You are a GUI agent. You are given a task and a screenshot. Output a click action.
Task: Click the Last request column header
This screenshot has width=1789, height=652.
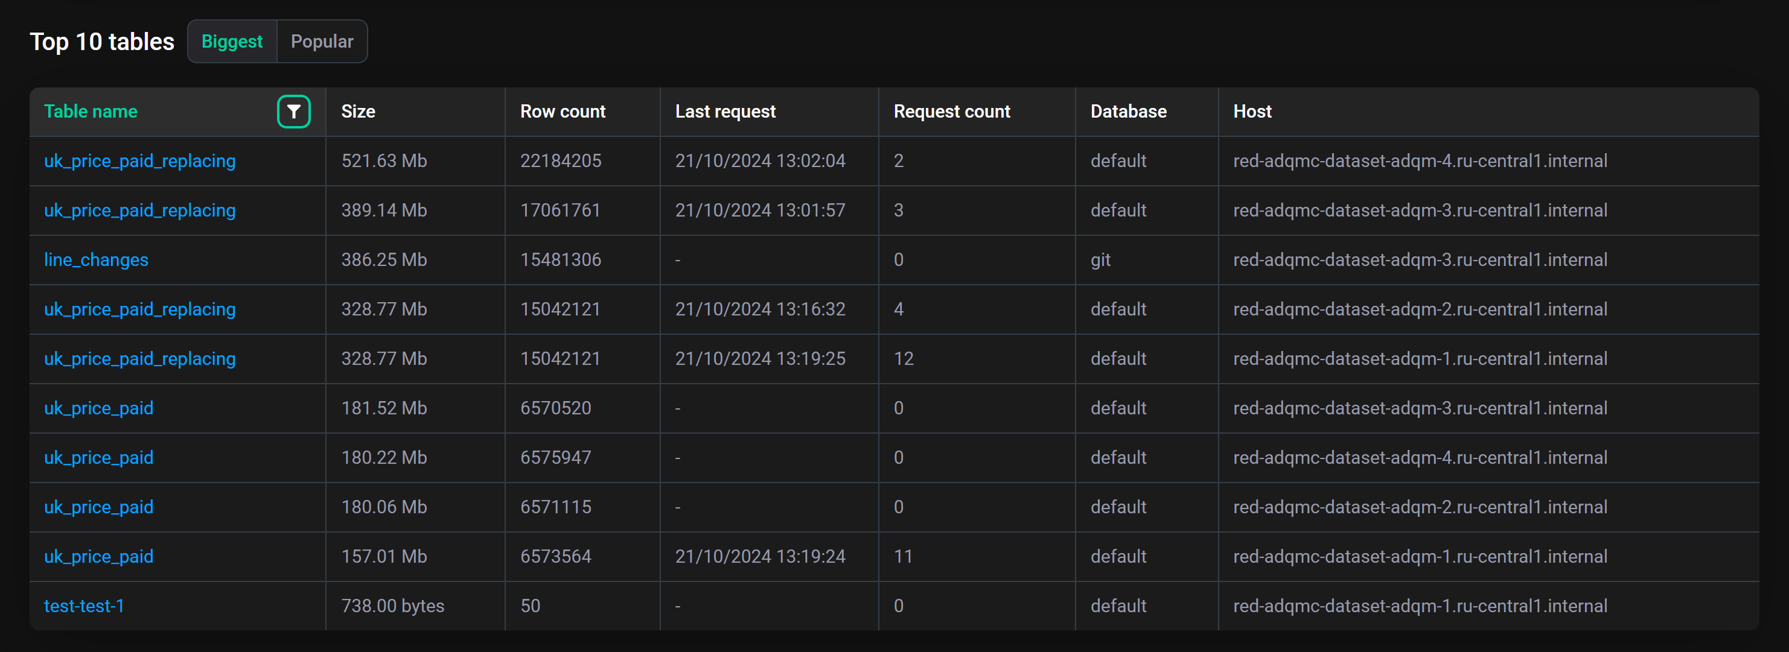725,111
